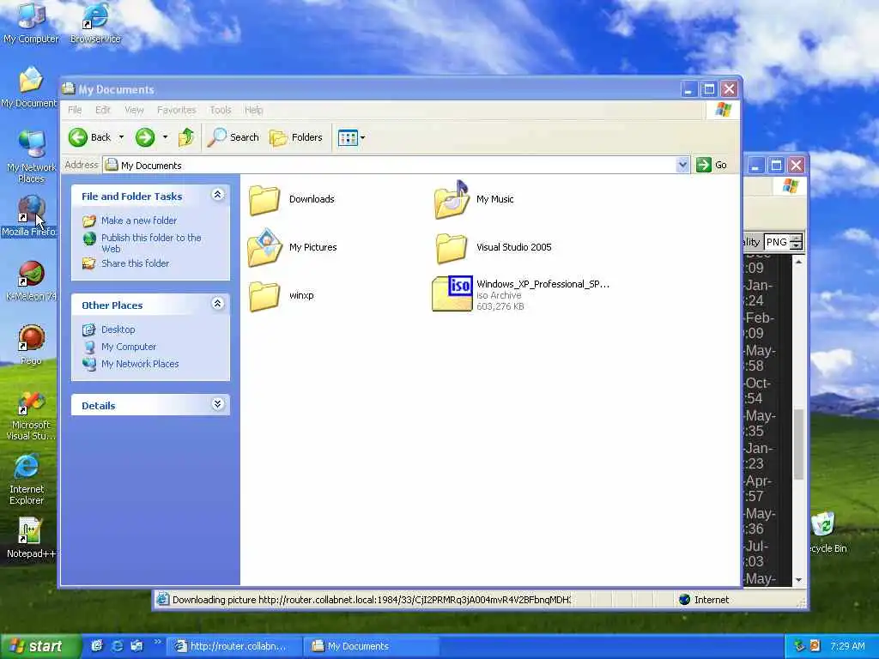Go back using the green Back arrow
Image resolution: width=879 pixels, height=659 pixels.
(89, 137)
